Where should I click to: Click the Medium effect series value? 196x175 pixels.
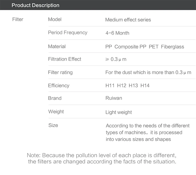(x=128, y=20)
